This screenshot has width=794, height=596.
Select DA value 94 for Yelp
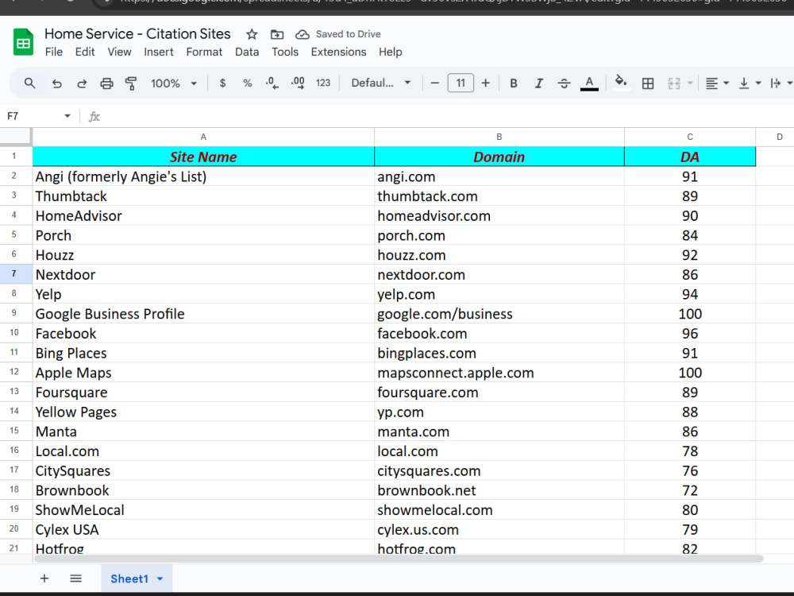[x=690, y=294]
